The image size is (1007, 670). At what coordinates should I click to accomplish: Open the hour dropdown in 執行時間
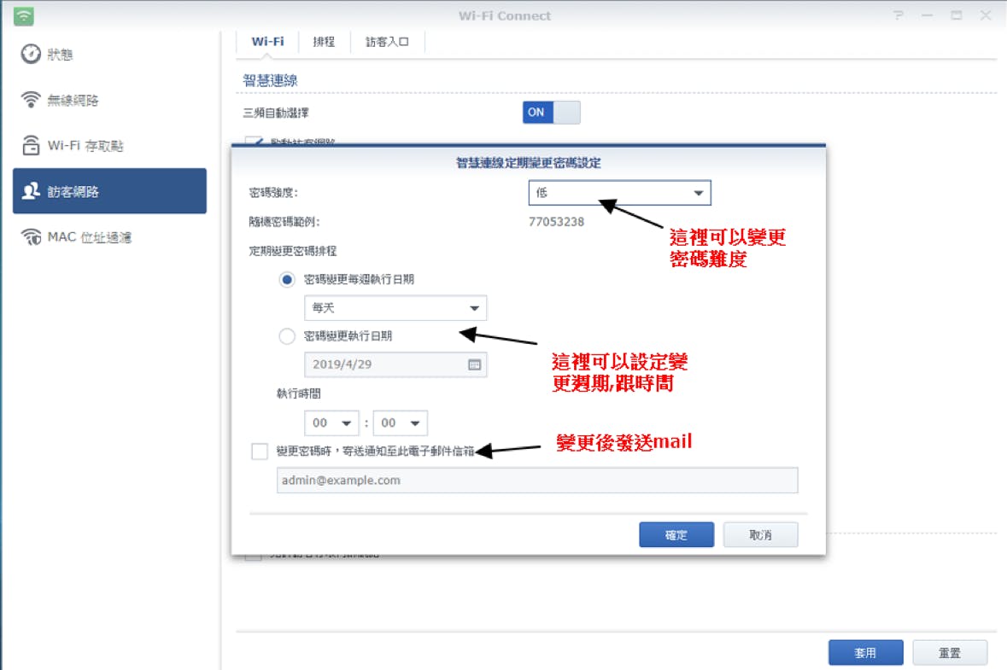[x=331, y=423]
